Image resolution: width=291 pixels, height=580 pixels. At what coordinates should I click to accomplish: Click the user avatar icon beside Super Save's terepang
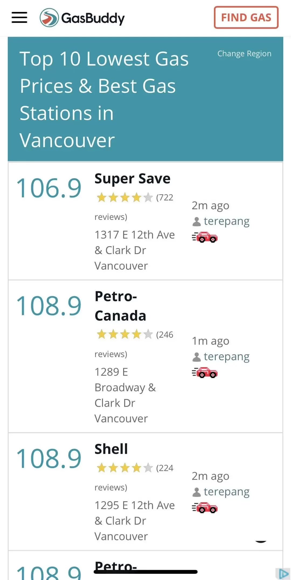pos(197,222)
